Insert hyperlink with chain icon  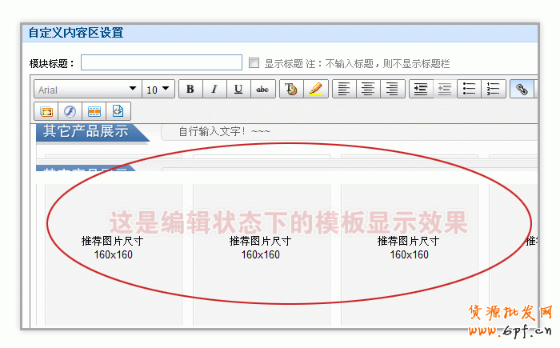[522, 90]
